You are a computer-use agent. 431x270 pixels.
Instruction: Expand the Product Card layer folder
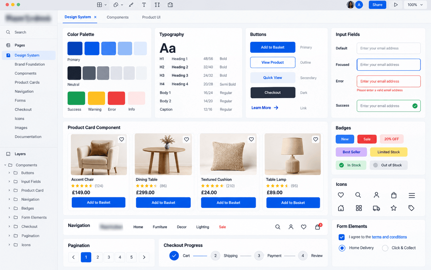[9, 190]
